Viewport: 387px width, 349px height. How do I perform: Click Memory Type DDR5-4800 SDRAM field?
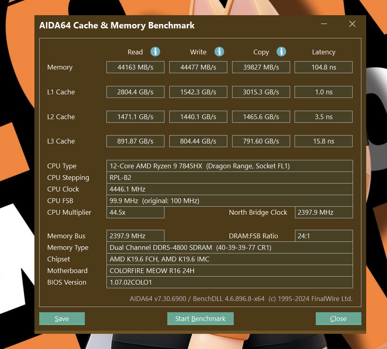pyautogui.click(x=230, y=247)
